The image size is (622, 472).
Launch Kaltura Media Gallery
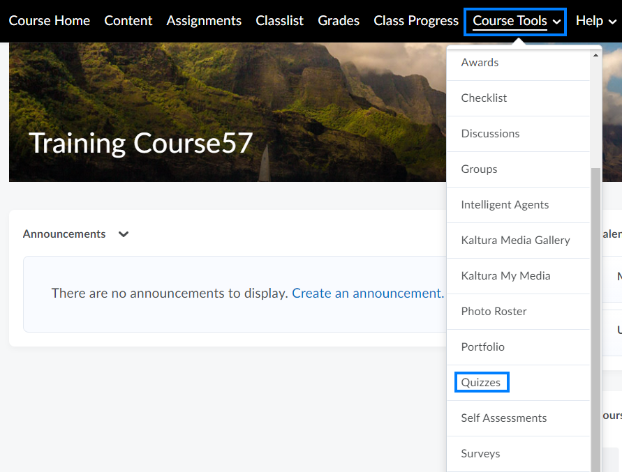pos(515,241)
